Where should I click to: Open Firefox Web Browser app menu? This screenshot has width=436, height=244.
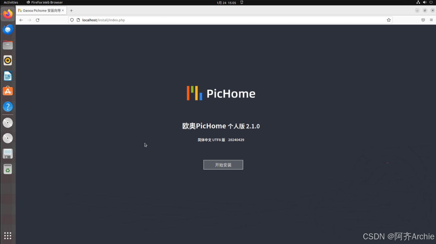pyautogui.click(x=44, y=2)
